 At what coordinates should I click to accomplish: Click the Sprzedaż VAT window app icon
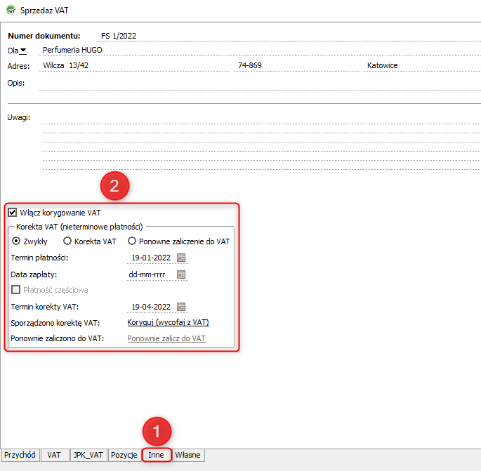tap(11, 10)
